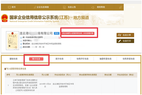Viewport: 142px width, 95px height.
Task: Click the 移出日期 column header
Action: click(x=108, y=75)
